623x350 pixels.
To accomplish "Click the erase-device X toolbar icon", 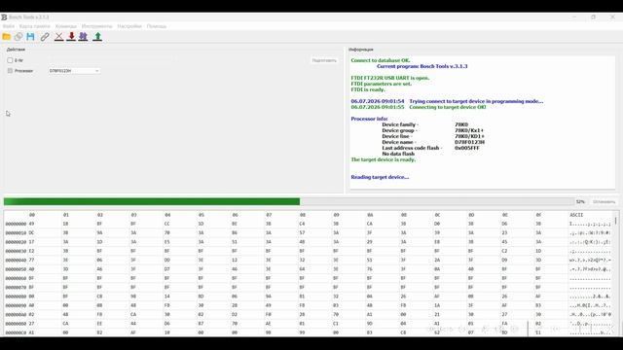I will [58, 37].
